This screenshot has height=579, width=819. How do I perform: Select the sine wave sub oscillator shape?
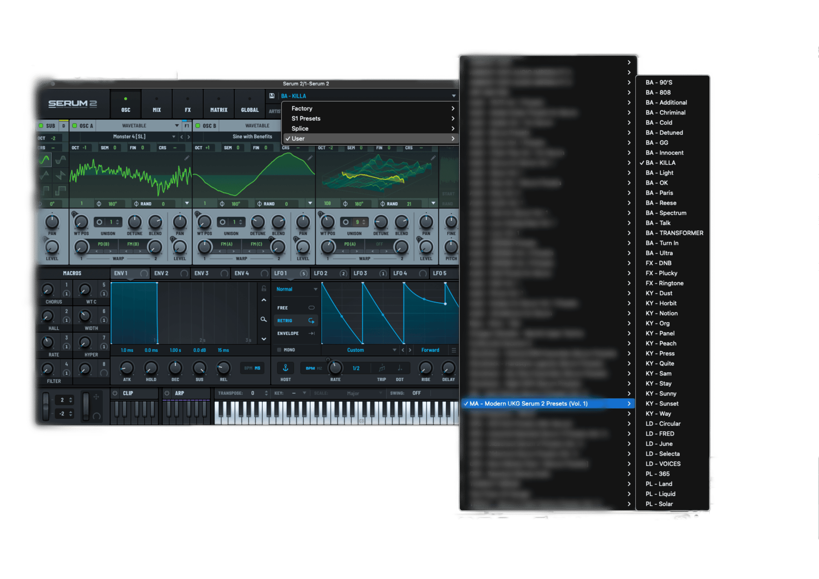45,160
